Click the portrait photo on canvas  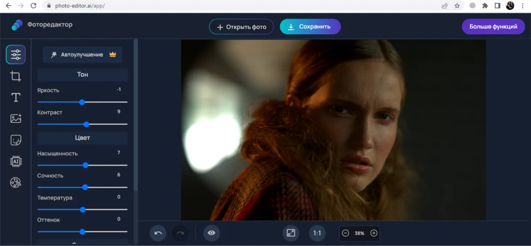333,130
